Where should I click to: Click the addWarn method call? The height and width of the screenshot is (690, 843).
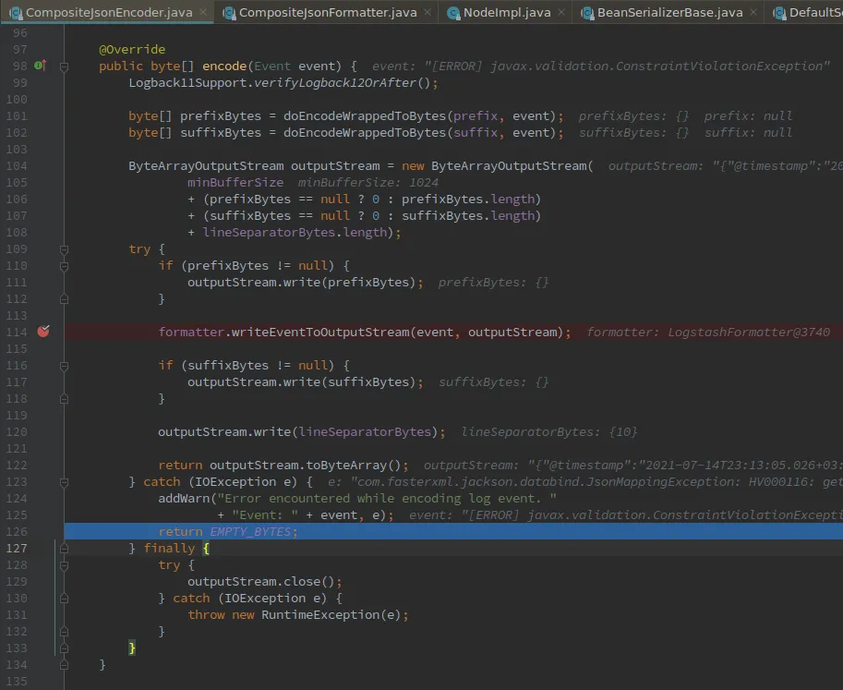184,498
